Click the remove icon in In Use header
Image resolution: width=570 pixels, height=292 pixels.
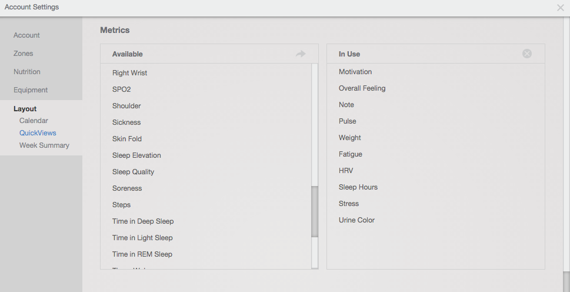pos(526,54)
